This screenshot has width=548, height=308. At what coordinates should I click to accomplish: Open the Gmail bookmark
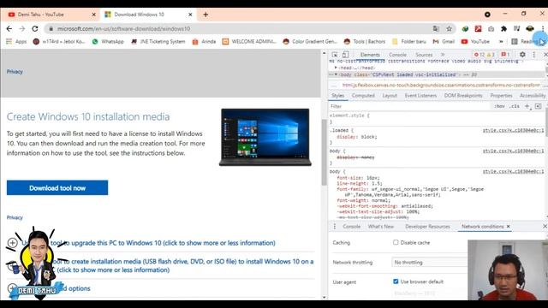click(444, 41)
